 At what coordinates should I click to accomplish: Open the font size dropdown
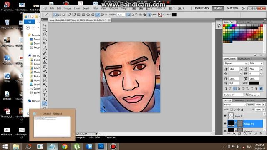[241, 69]
